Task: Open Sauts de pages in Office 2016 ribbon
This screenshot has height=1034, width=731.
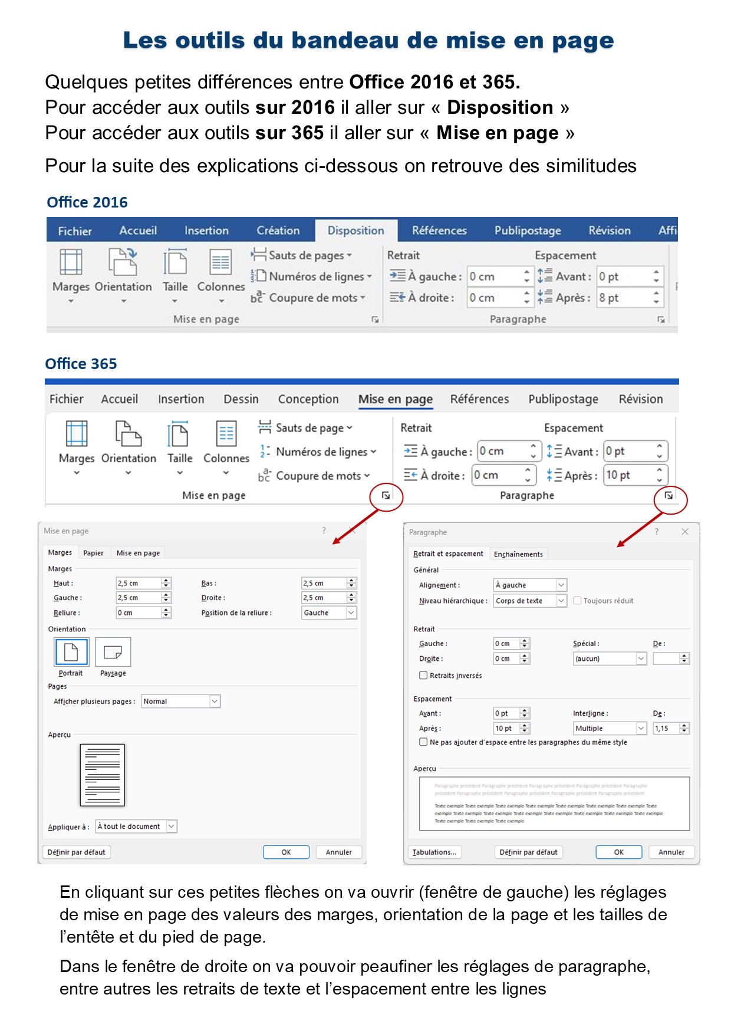Action: (x=301, y=255)
